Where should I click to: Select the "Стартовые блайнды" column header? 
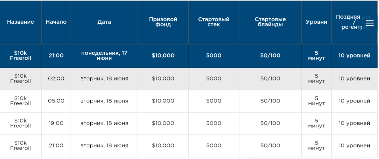pos(270,22)
